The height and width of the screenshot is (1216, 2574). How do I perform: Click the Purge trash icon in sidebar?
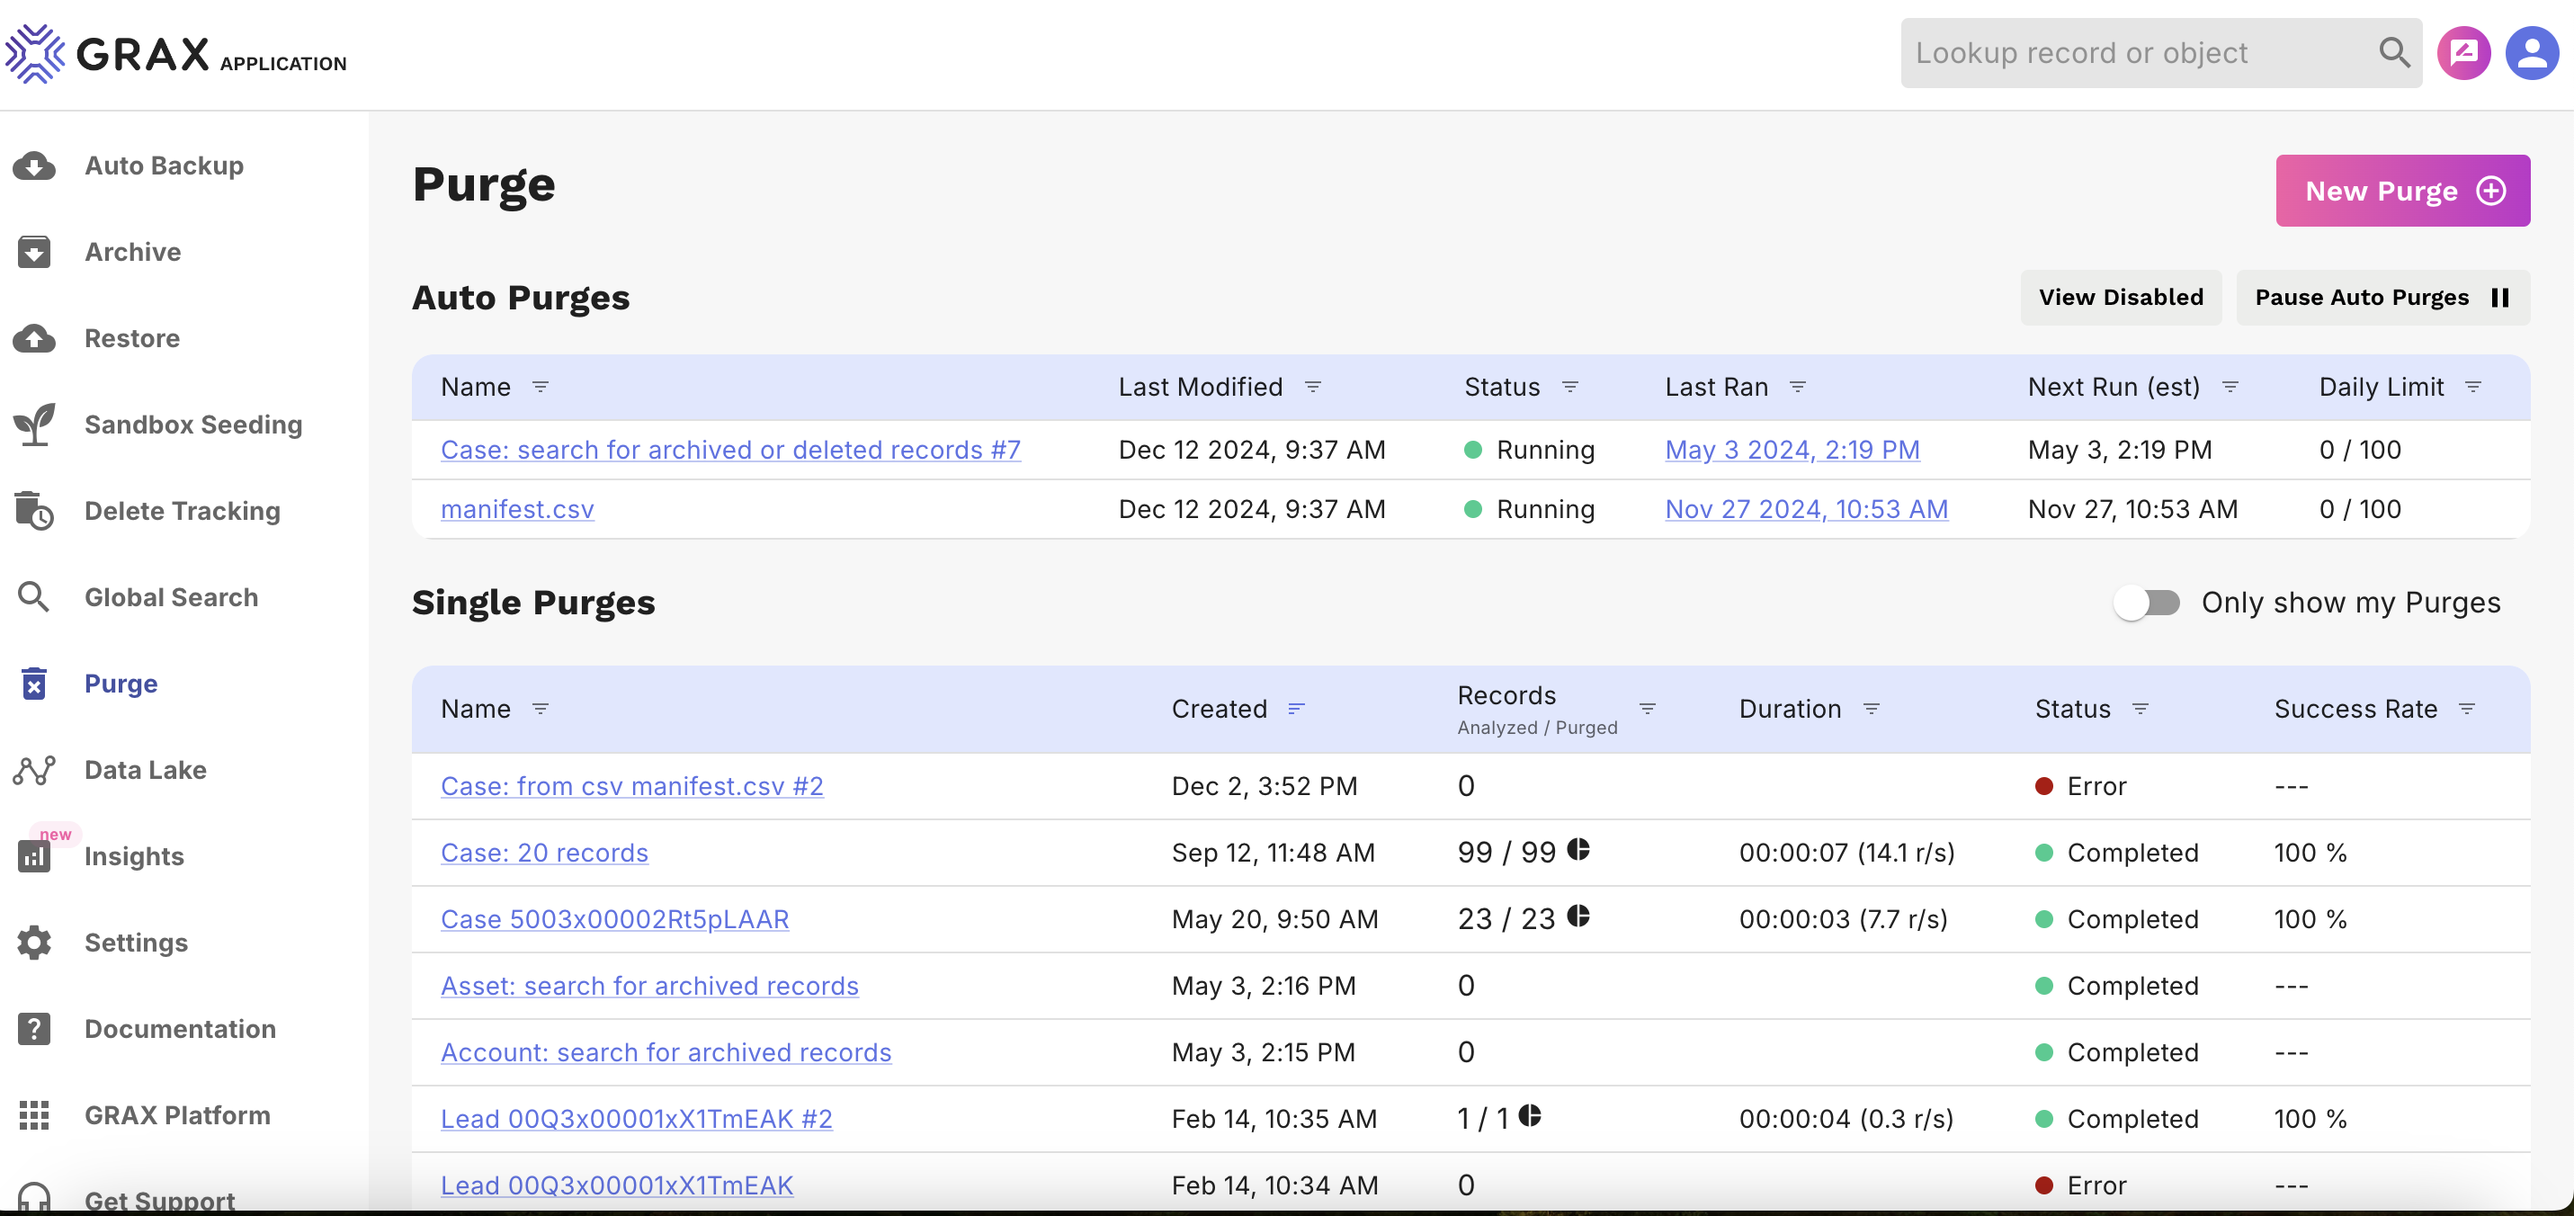coord(34,684)
